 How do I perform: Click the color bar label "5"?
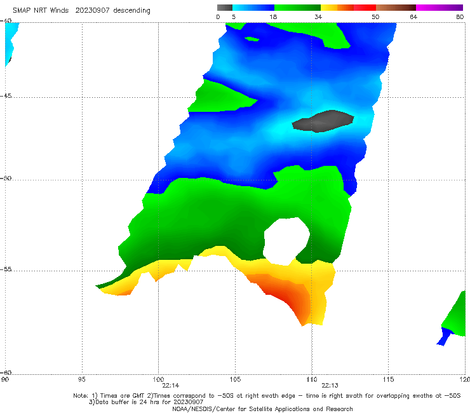click(x=234, y=17)
